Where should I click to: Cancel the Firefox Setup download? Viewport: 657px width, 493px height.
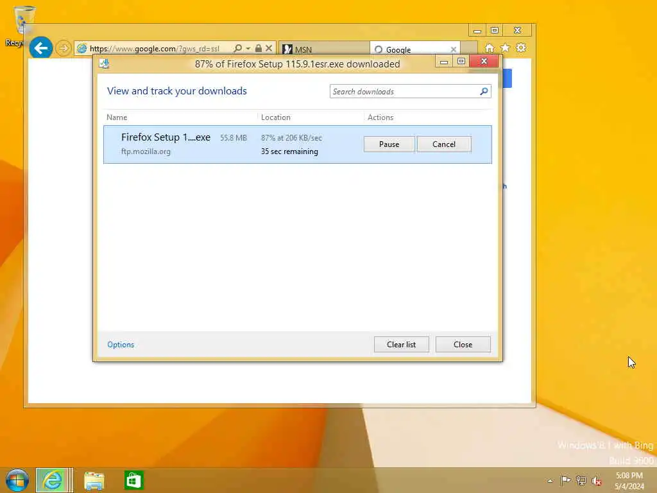point(444,144)
